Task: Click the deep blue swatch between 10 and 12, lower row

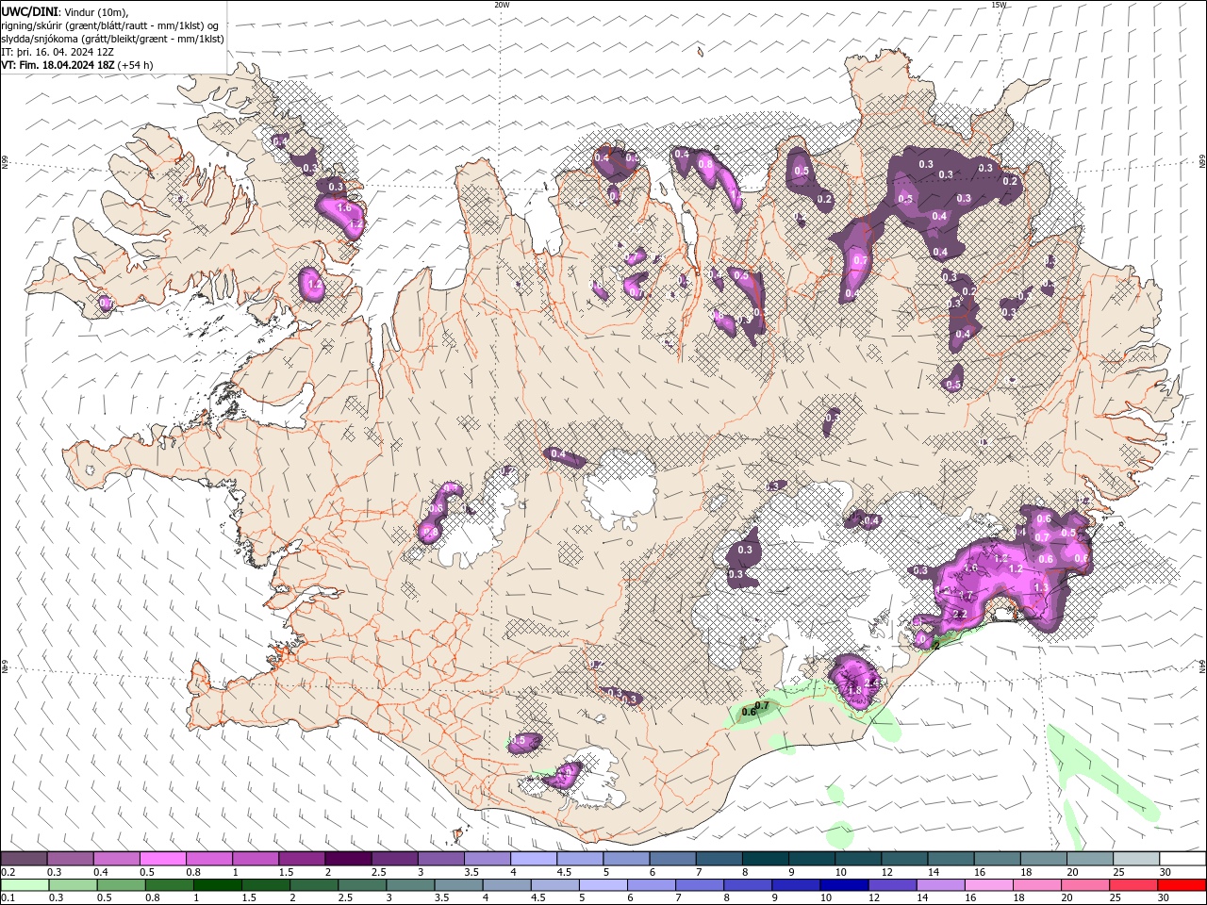Action: point(843,885)
